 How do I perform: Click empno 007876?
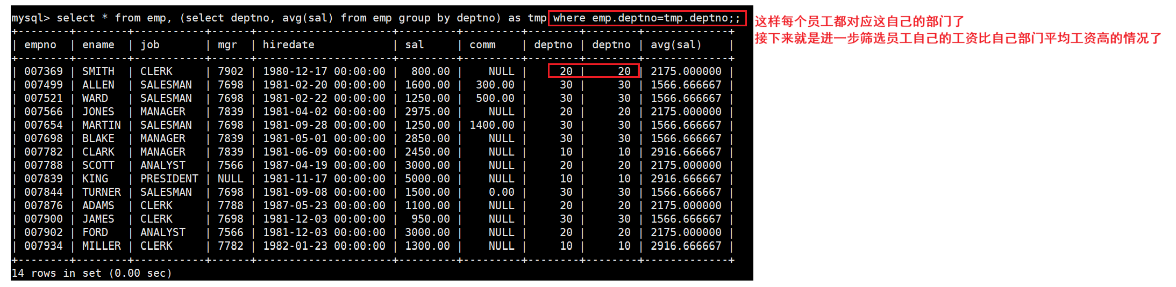coord(44,205)
